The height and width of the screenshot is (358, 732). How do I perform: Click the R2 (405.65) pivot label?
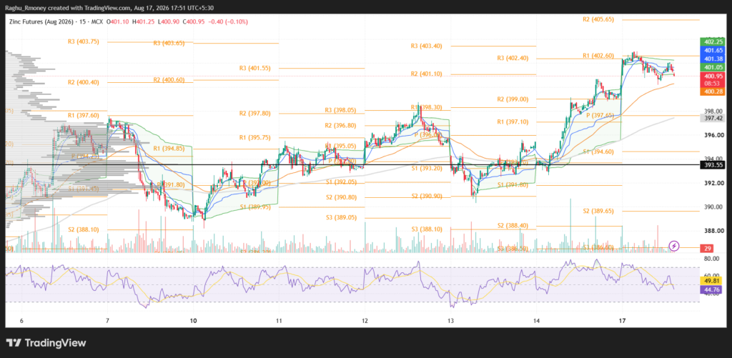pos(598,19)
